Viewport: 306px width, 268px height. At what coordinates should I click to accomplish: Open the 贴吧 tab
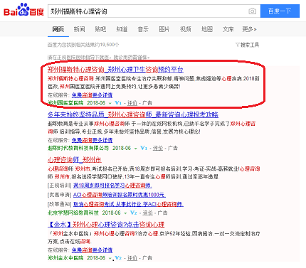100,29
